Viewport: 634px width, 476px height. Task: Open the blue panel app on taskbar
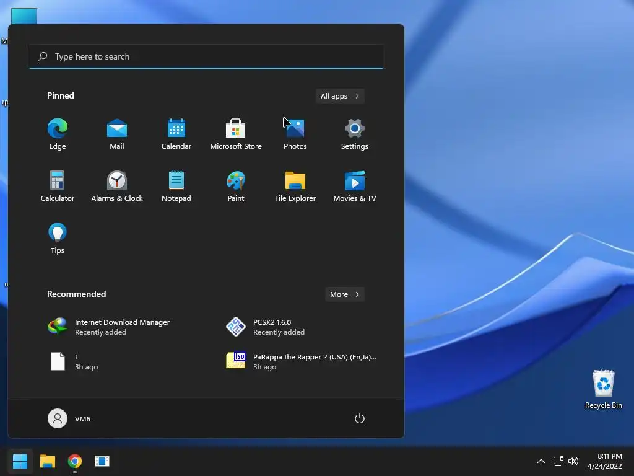point(102,461)
